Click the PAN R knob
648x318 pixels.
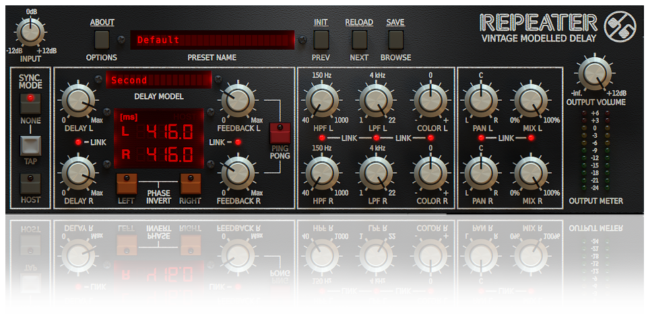[x=481, y=173]
